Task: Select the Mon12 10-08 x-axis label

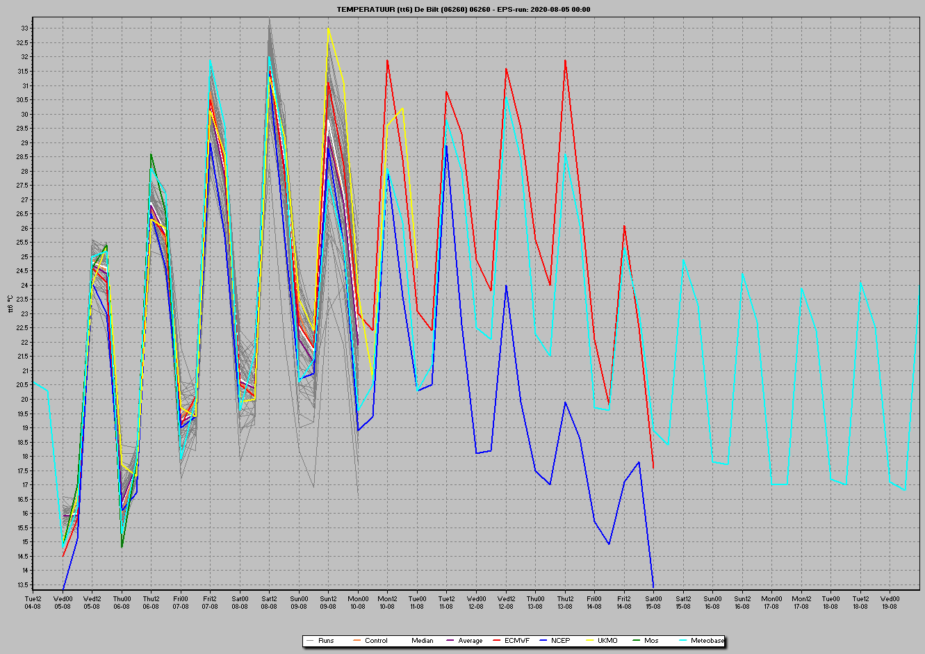Action: click(387, 602)
